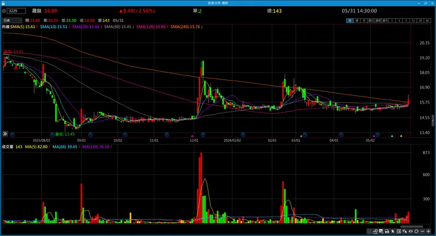Select the 5-minute timeframe button
The width and height of the screenshot is (436, 236).
(x=406, y=21)
